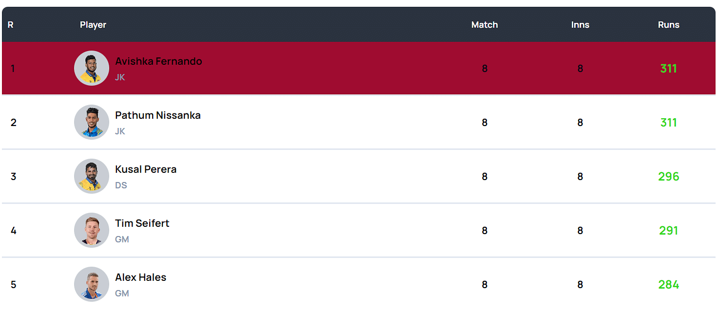Open Pathum Nissanka's player name link
Image resolution: width=717 pixels, height=310 pixels.
pos(158,115)
